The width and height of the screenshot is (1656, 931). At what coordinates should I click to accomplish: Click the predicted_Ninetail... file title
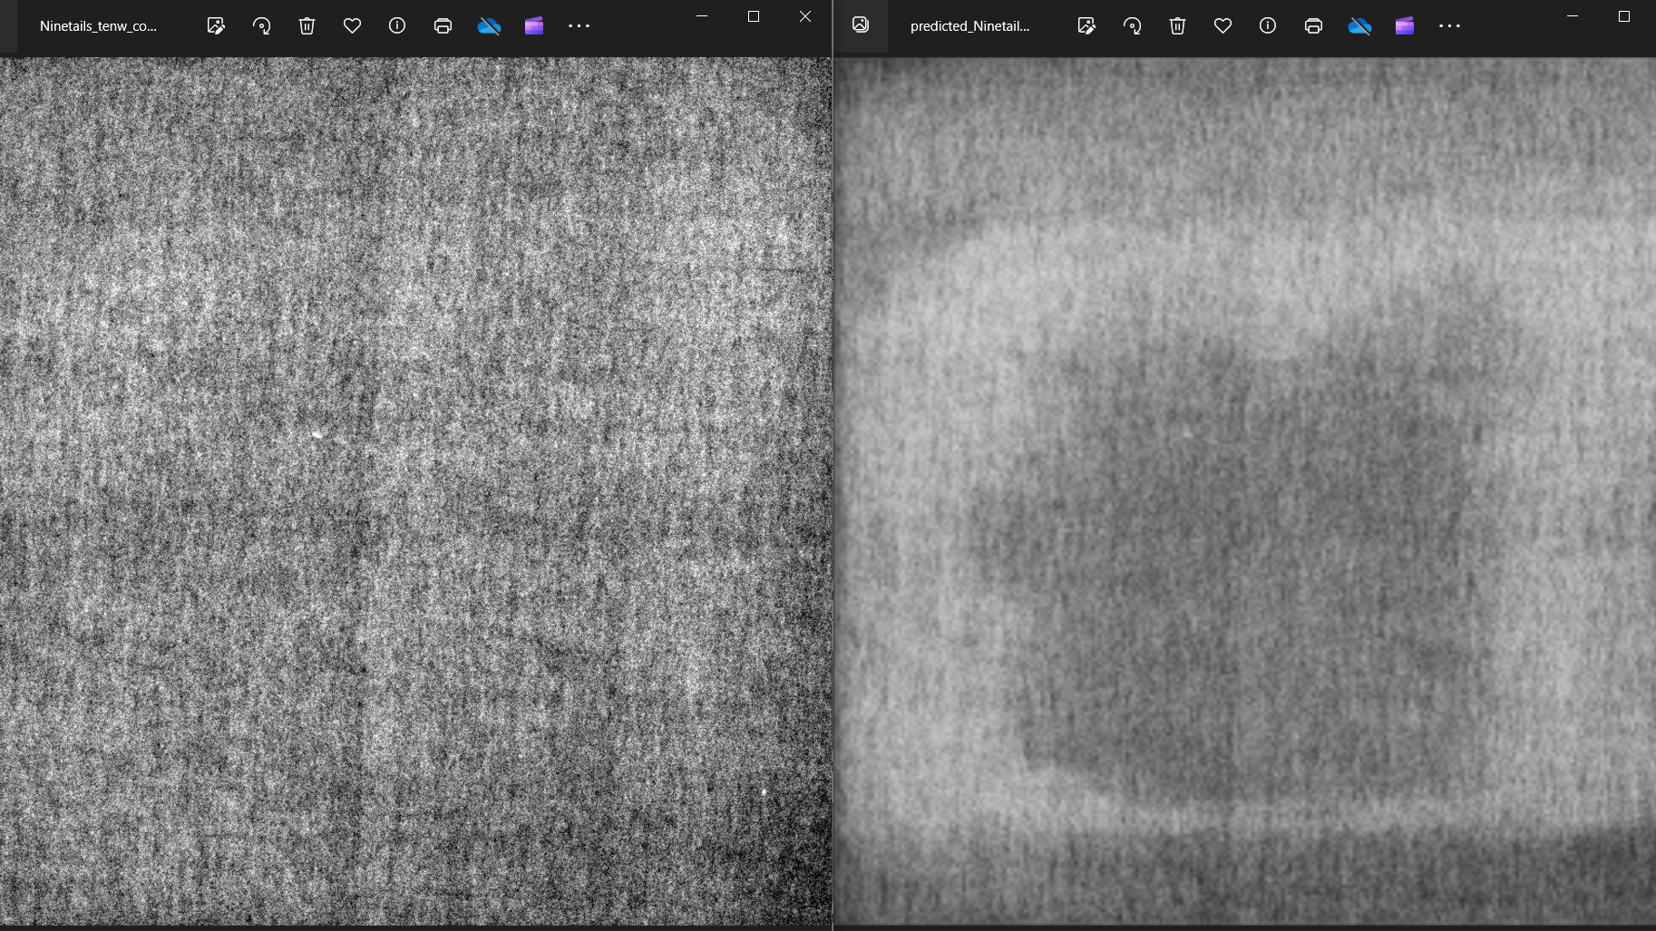coord(969,26)
